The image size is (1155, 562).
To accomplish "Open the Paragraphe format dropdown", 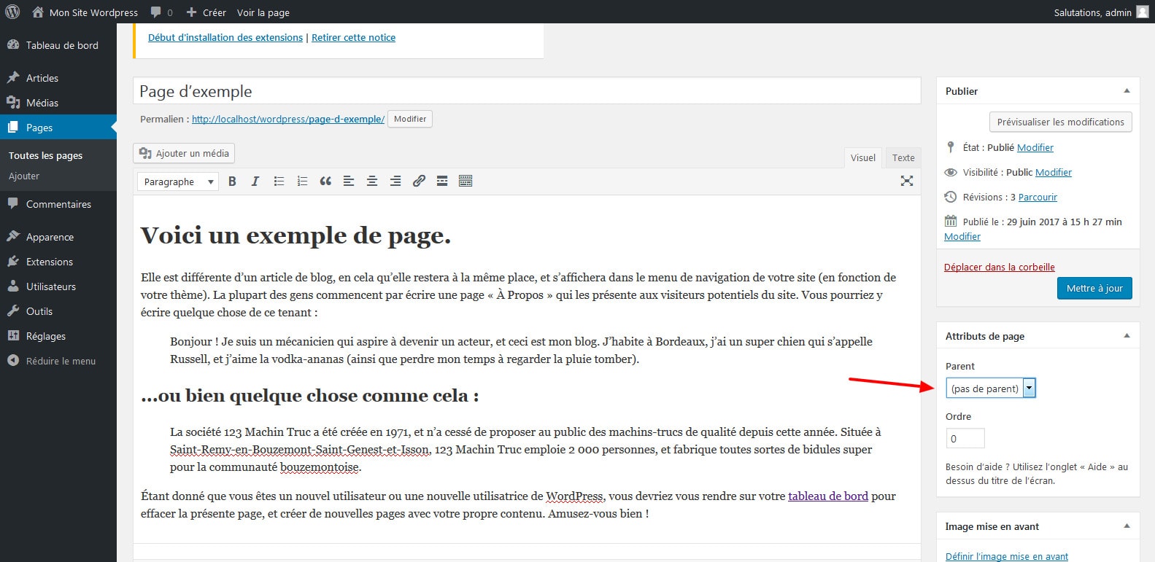I will point(178,182).
